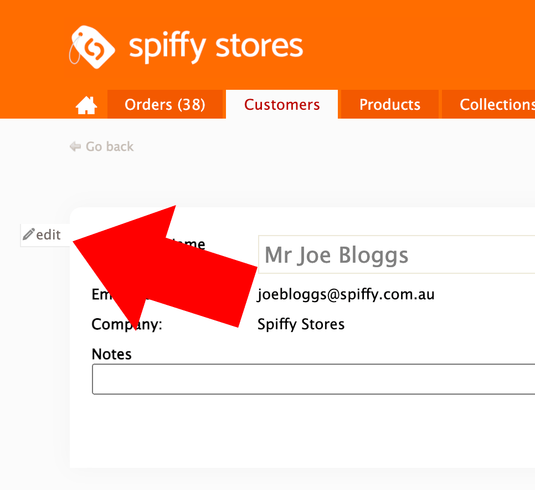Follow the 'Go back' link

pos(110,147)
